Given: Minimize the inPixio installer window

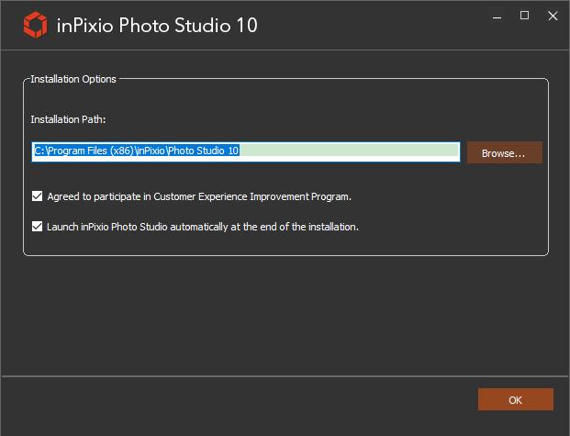Looking at the screenshot, I should tap(497, 17).
